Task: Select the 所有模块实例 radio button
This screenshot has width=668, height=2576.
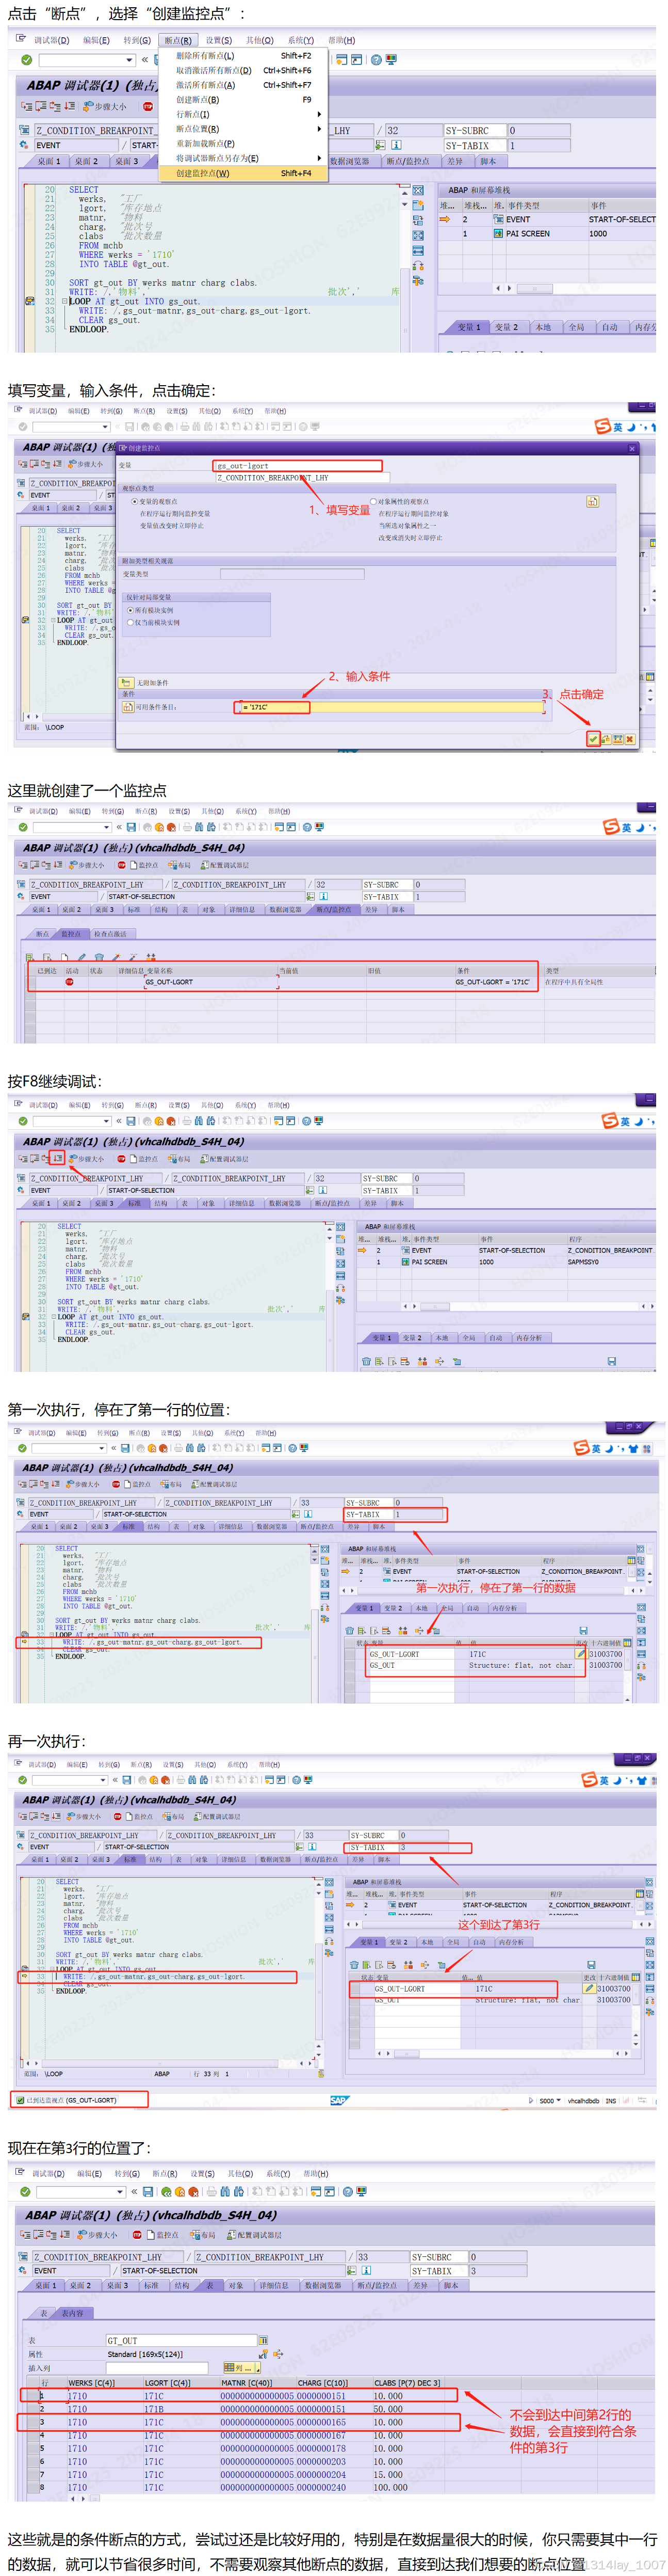Action: [x=130, y=610]
